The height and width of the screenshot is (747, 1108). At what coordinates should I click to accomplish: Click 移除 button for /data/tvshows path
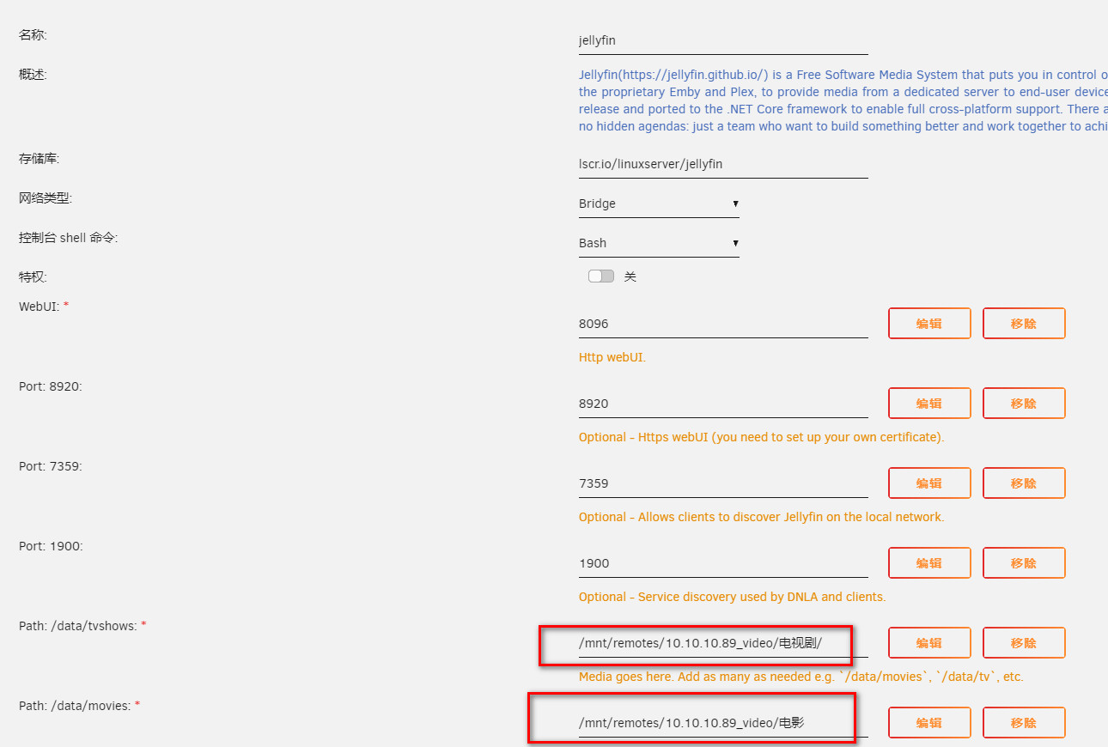(1024, 643)
